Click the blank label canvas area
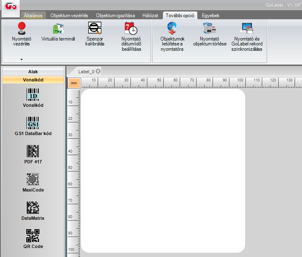 point(163,171)
